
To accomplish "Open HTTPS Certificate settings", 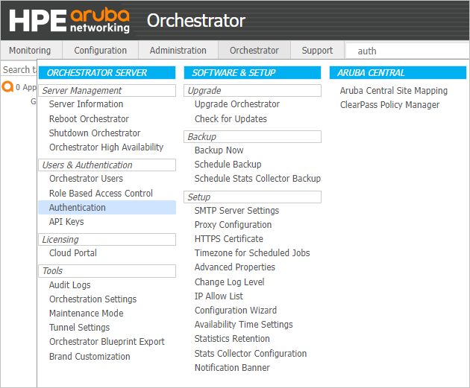I will (x=229, y=239).
